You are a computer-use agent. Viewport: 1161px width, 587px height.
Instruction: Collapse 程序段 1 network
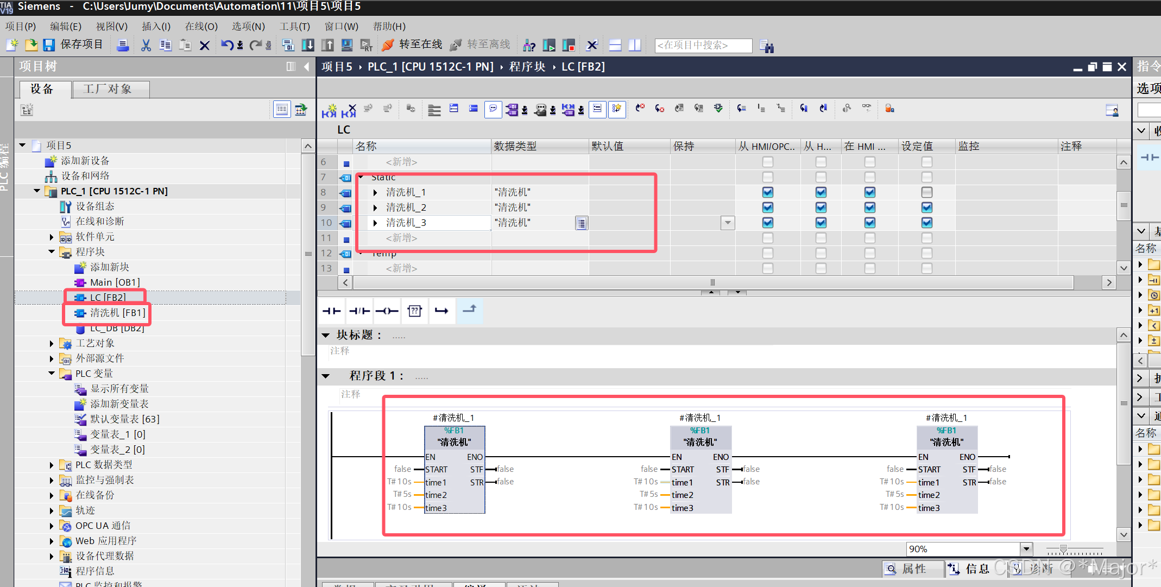click(325, 376)
